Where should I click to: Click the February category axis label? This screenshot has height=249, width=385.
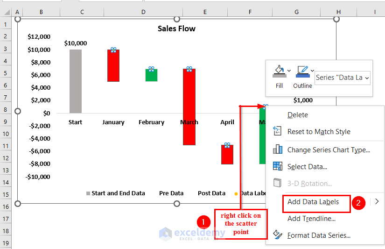tap(151, 122)
